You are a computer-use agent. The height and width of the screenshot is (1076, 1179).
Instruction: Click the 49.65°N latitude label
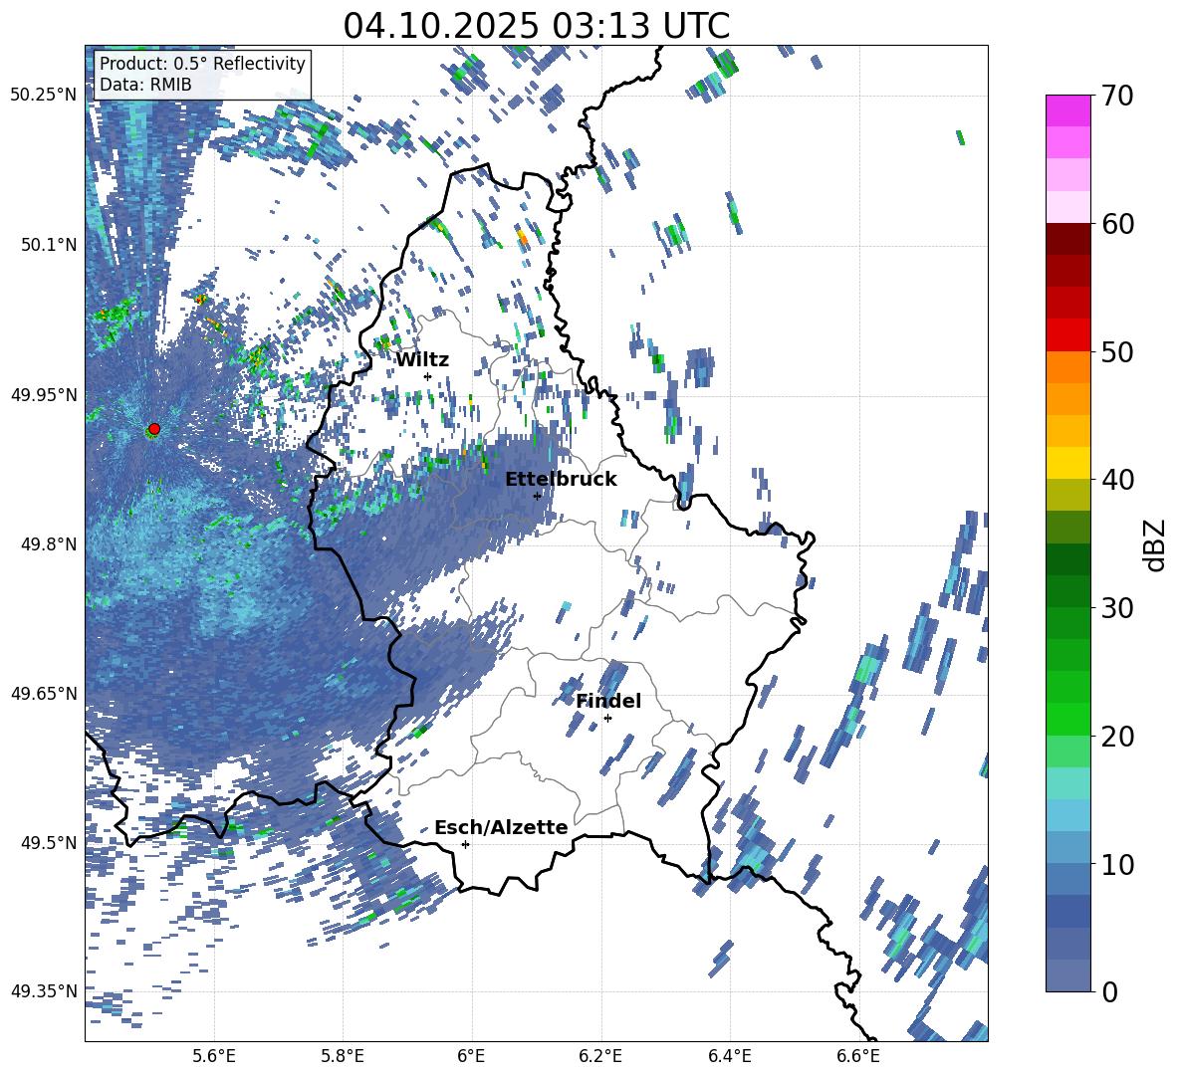(x=44, y=693)
